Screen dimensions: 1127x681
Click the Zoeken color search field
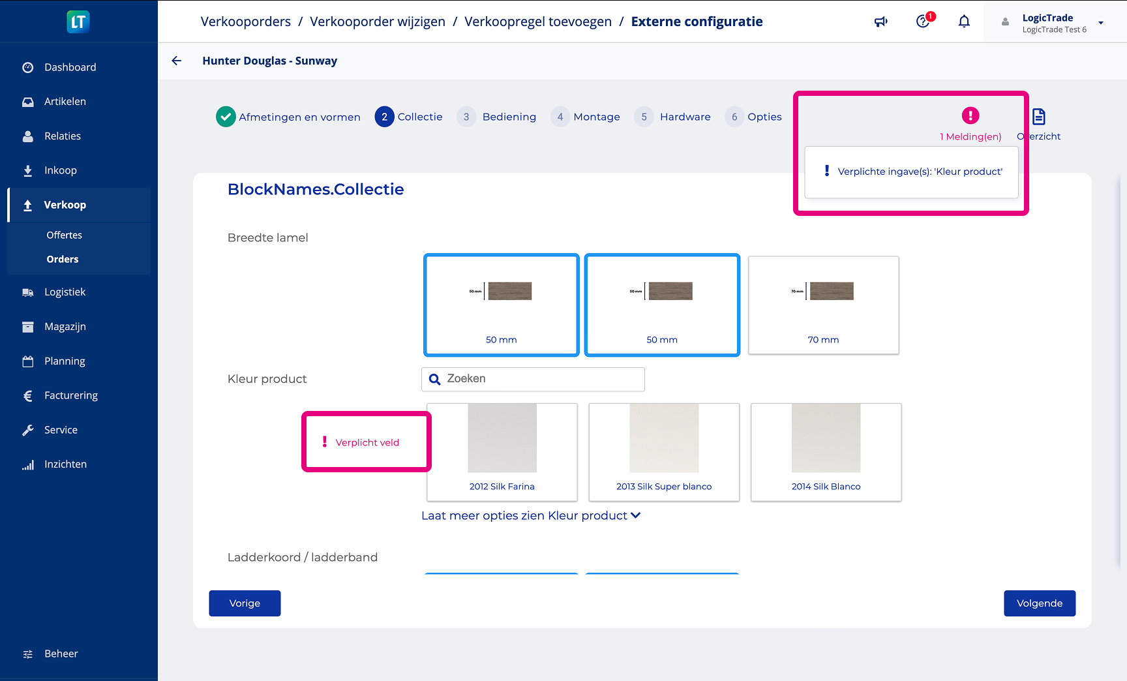coord(541,379)
